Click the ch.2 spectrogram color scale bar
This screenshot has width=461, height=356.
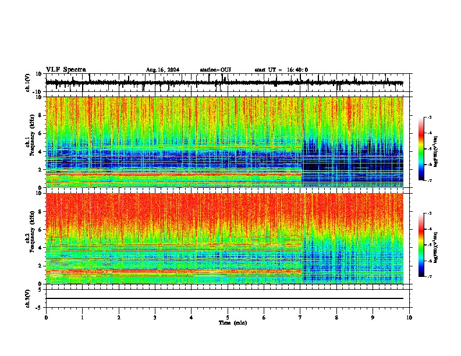pos(421,245)
